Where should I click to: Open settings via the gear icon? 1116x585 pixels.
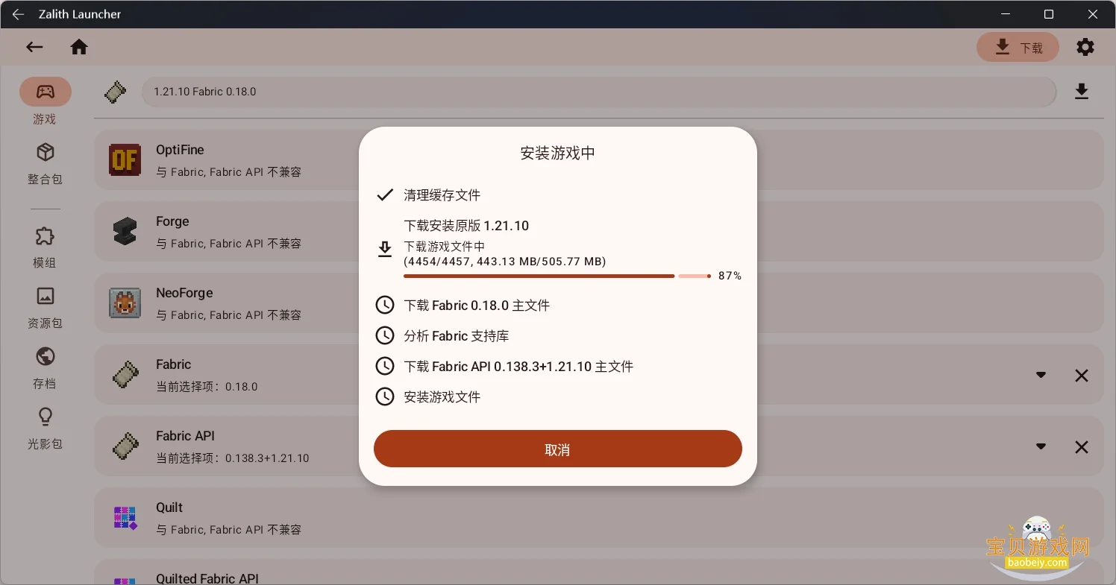tap(1085, 47)
